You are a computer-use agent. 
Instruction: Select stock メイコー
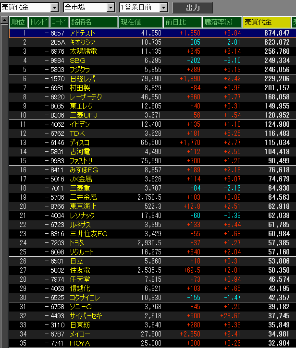pos(80,334)
